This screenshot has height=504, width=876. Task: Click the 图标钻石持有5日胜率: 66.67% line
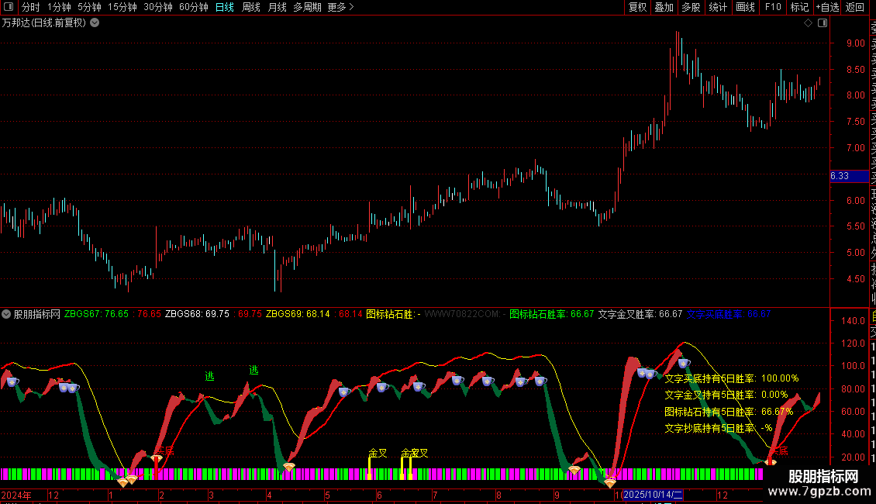(x=729, y=412)
